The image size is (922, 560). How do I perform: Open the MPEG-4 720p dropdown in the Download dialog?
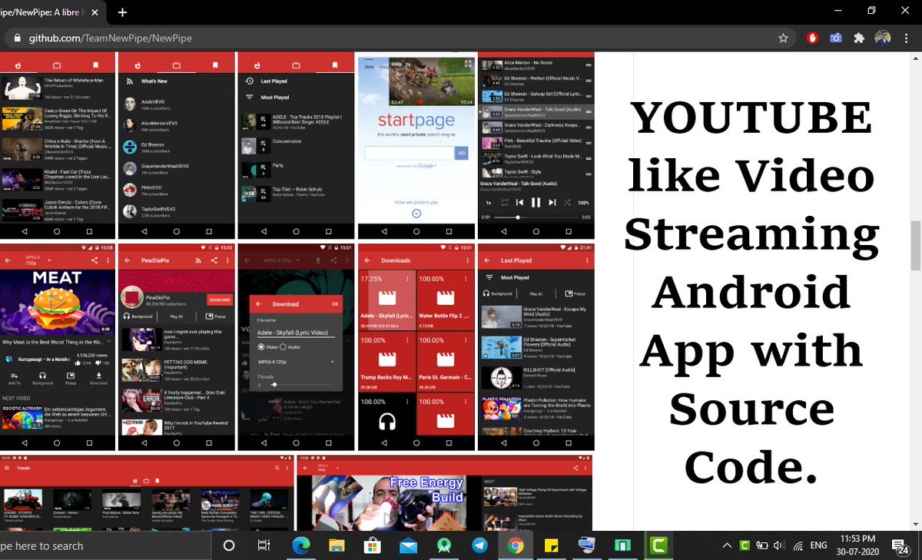[x=297, y=361]
